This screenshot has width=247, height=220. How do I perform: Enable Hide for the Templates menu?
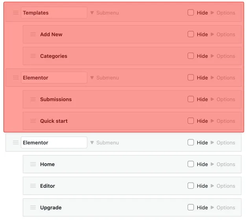(x=191, y=13)
